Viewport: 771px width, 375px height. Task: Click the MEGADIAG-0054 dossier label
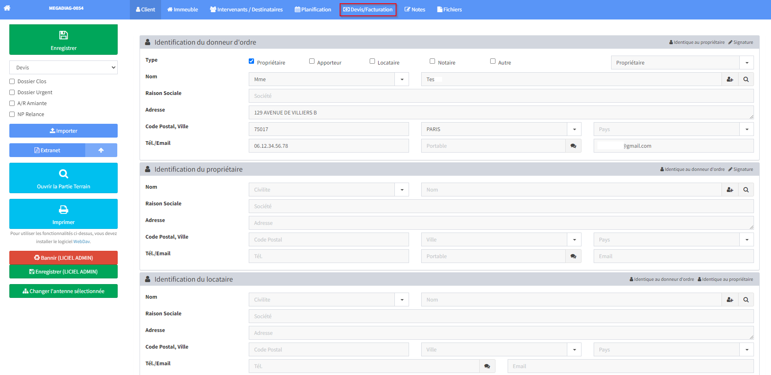[x=66, y=8]
